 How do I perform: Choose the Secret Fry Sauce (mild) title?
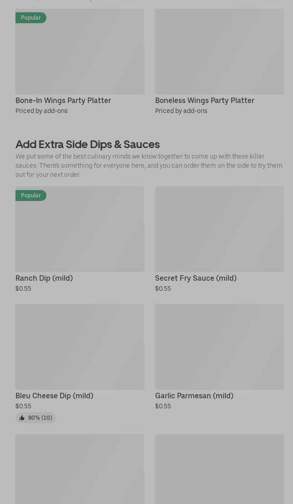click(196, 278)
